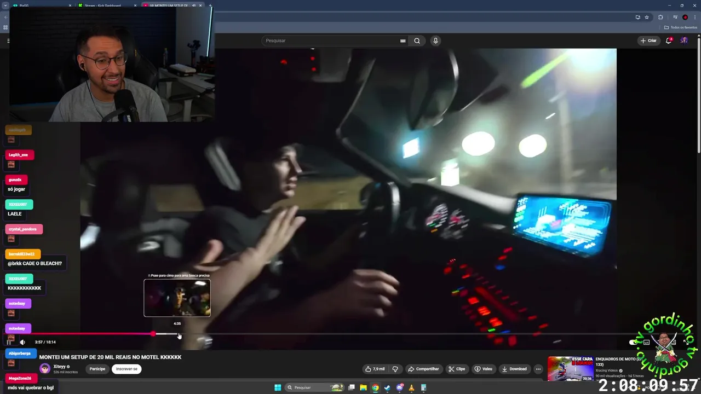701x394 pixels.
Task: Switch to the first BxGG browser tab
Action: click(x=41, y=5)
